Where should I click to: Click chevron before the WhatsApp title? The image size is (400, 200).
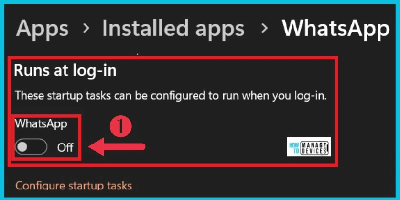click(x=265, y=29)
